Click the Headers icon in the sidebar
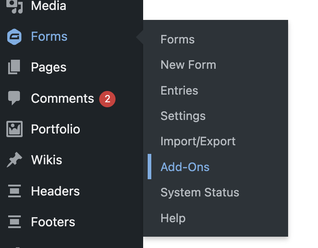The image size is (318, 248). (14, 191)
